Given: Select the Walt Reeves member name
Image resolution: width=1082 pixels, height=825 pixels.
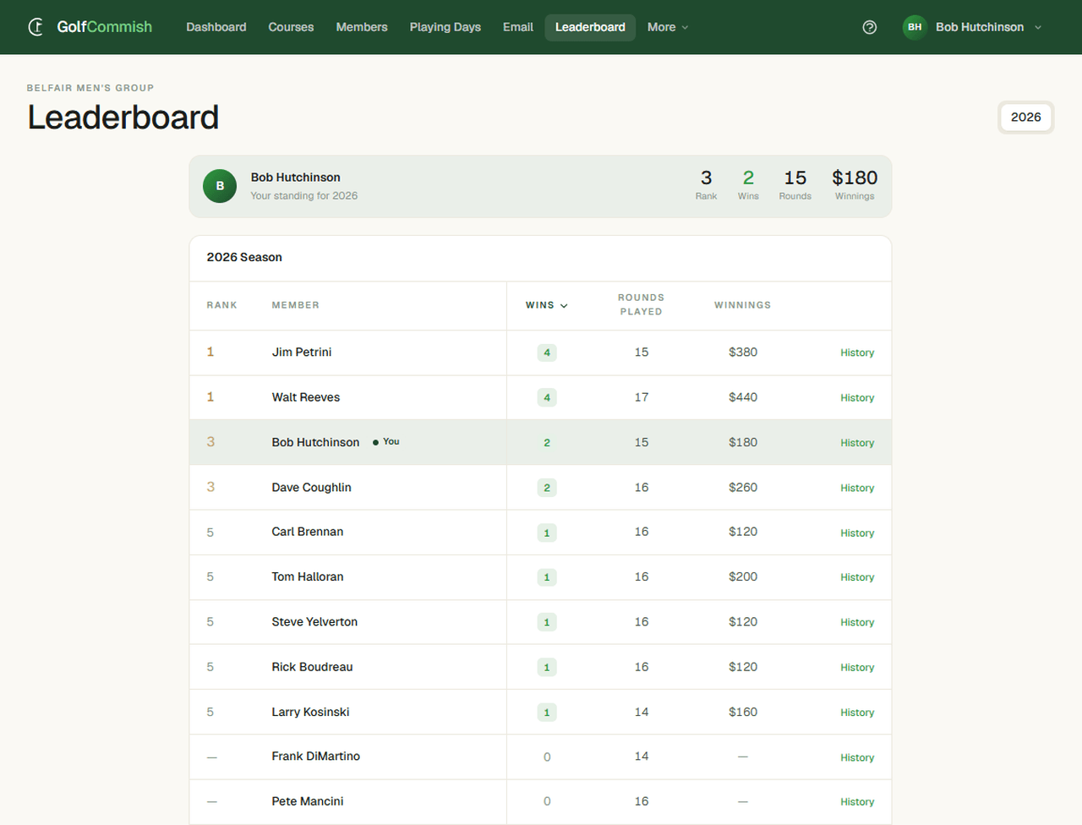Looking at the screenshot, I should (x=306, y=397).
